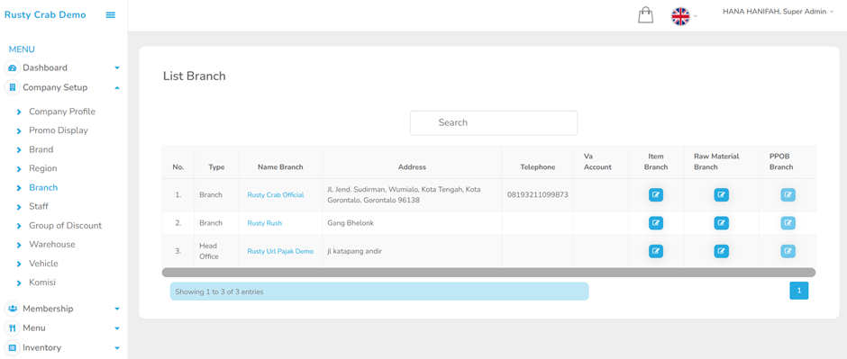Image resolution: width=847 pixels, height=359 pixels.
Task: Click the Menu utensils icon
Action: coord(13,328)
